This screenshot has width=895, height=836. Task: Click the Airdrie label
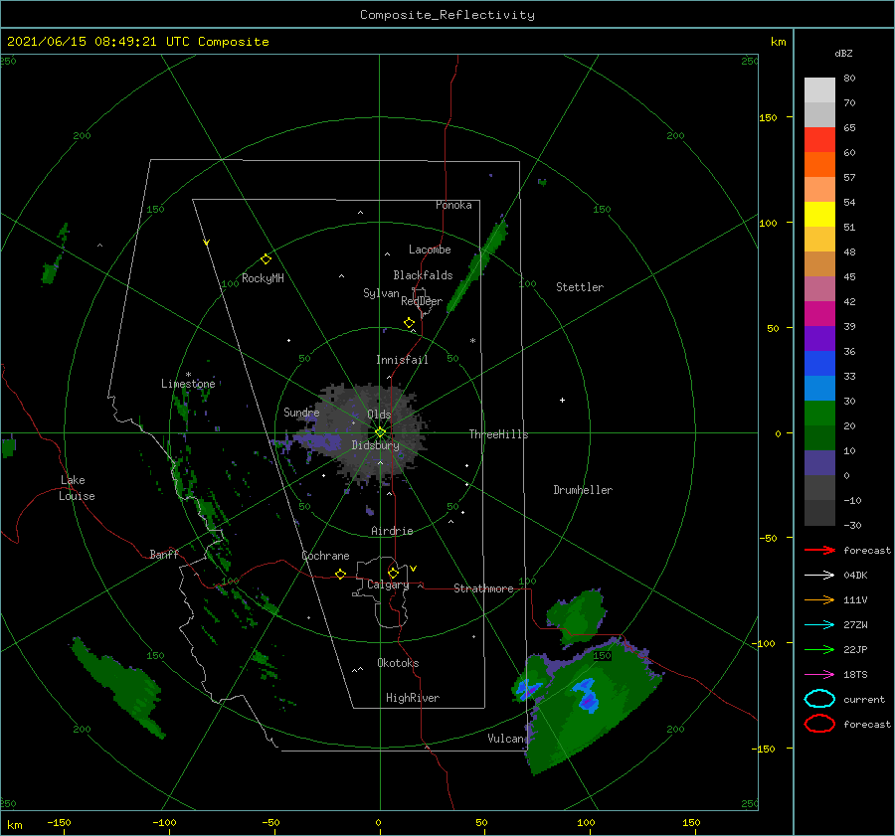point(392,531)
